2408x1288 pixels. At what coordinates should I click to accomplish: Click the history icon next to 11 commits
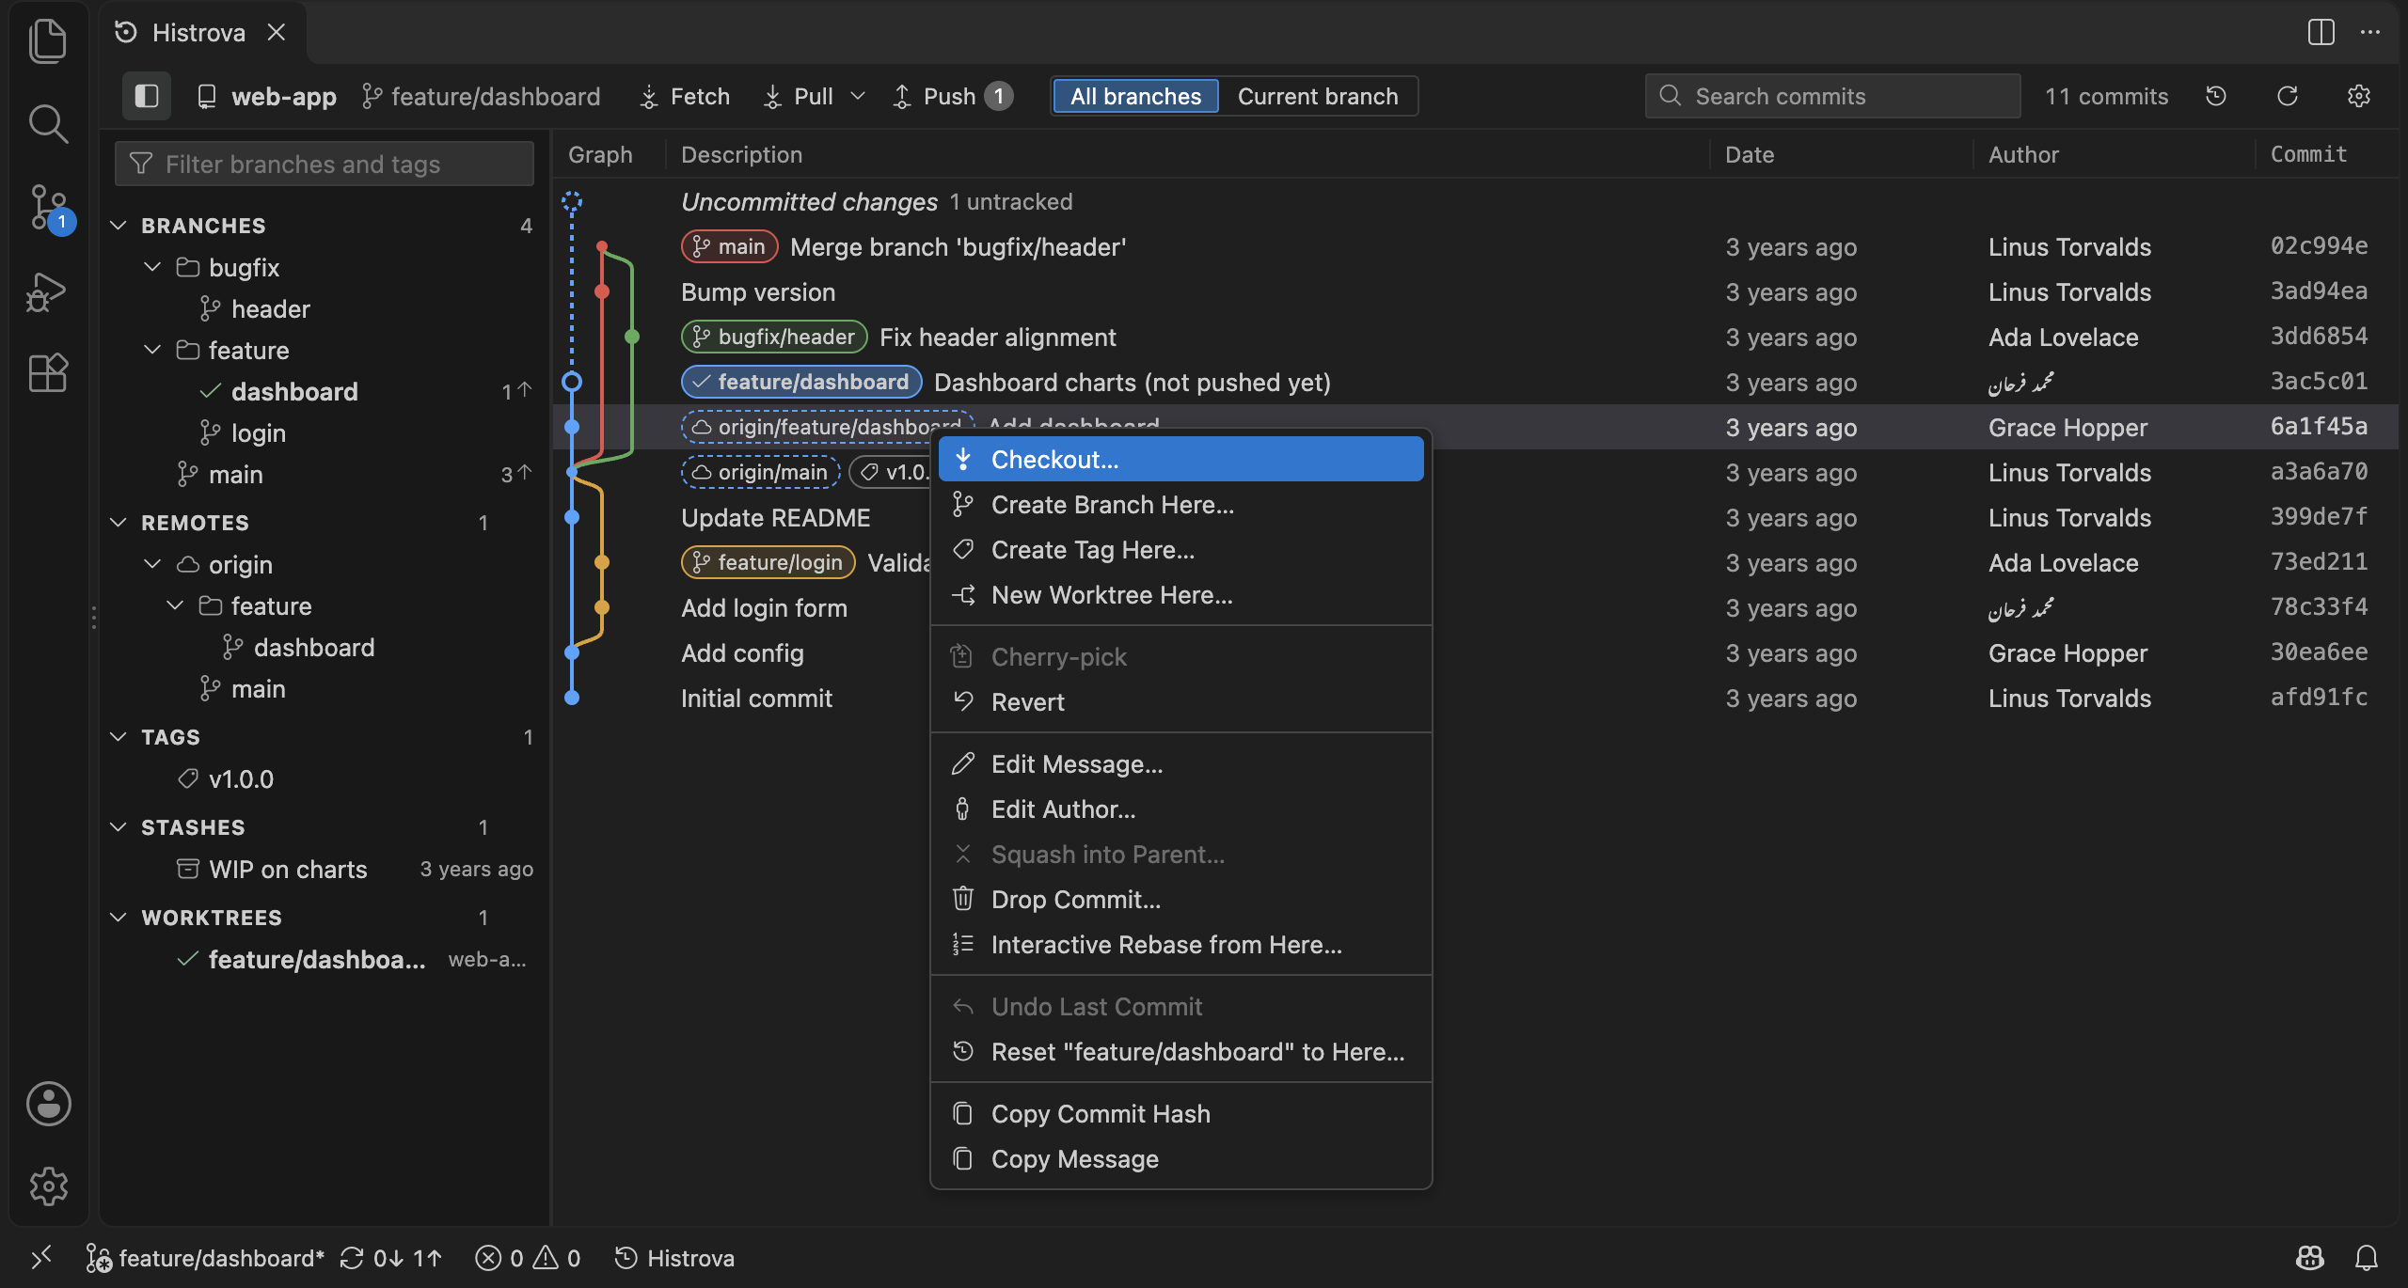coord(2216,96)
